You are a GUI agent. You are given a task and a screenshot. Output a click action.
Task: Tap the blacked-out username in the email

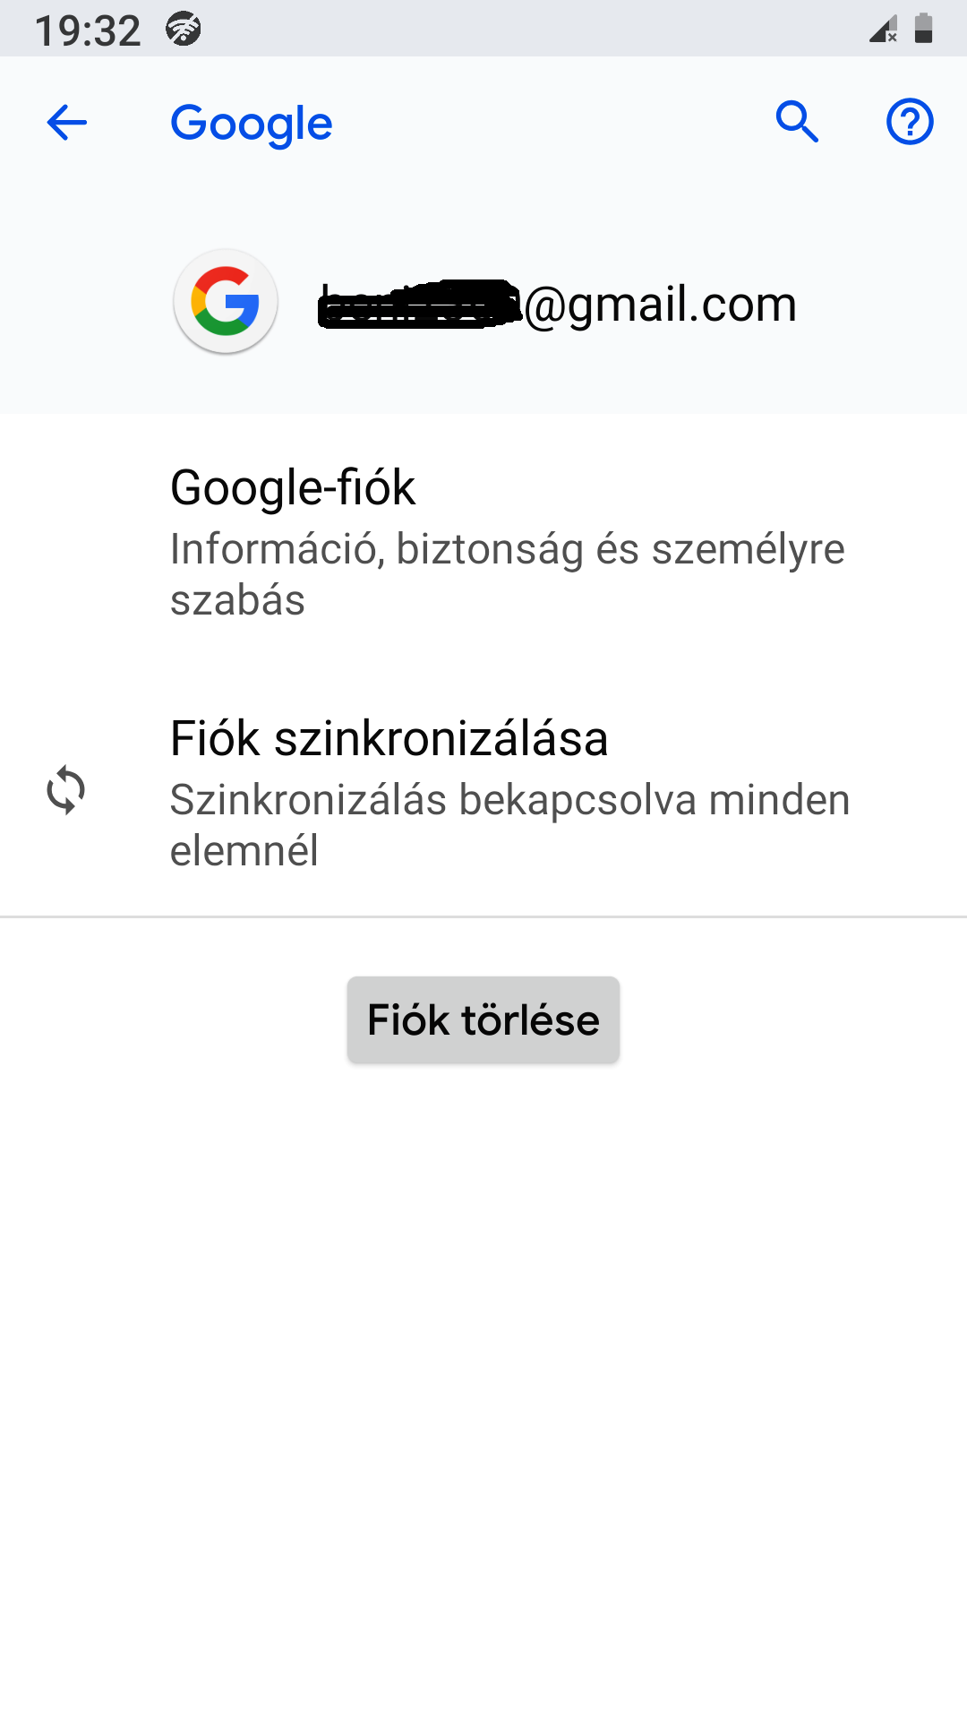point(419,305)
